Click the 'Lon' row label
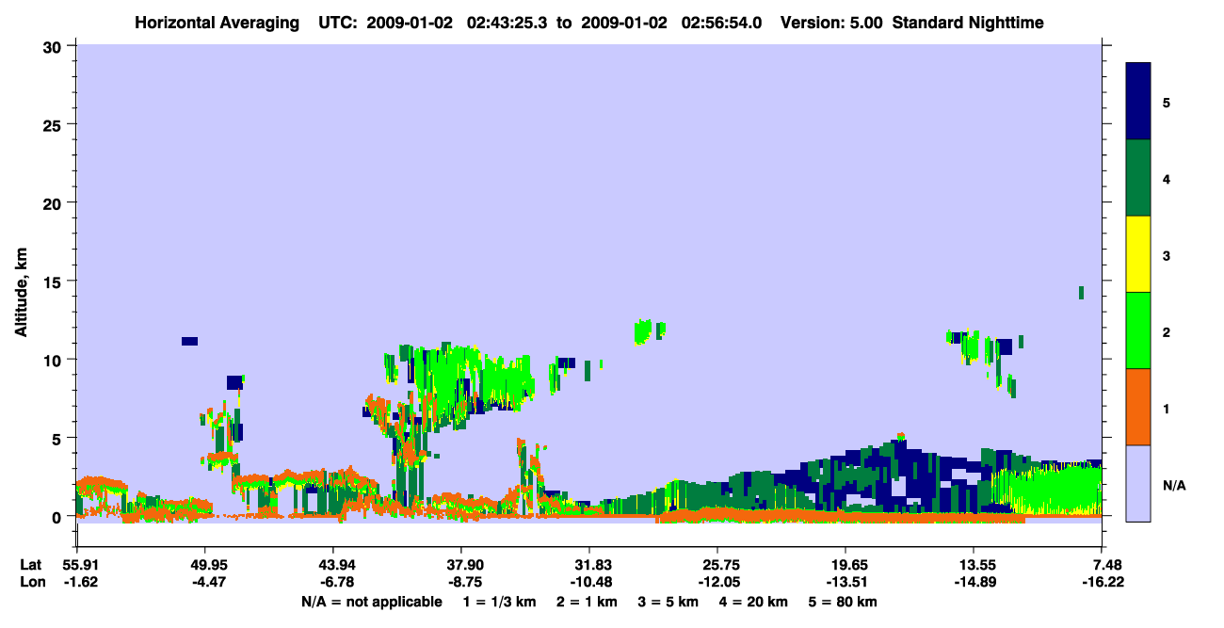Viewport: 1224px width, 628px height. pos(31,582)
